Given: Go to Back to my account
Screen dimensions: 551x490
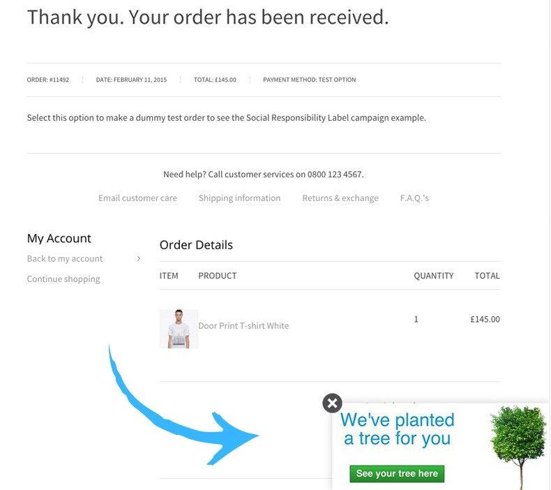Looking at the screenshot, I should click(65, 259).
